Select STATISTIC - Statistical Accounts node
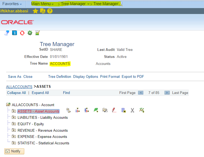The height and width of the screenshot is (157, 204). tap(43, 143)
